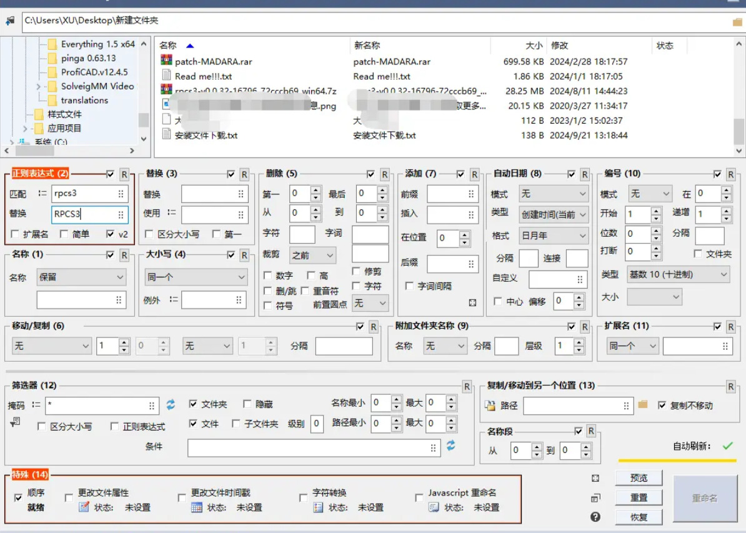This screenshot has height=533, width=746.
Task: Reset the 附加文件夹名称 (9) panel with R
Action: [585, 327]
